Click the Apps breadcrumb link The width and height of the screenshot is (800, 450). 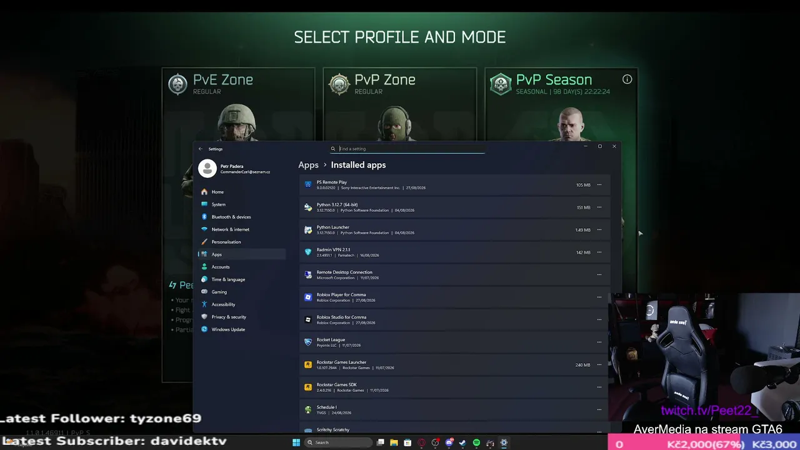click(x=308, y=165)
